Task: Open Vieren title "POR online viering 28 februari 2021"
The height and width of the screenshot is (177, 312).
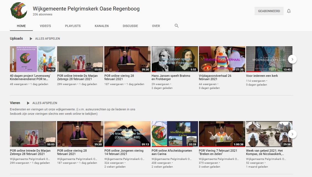Action: (72, 152)
